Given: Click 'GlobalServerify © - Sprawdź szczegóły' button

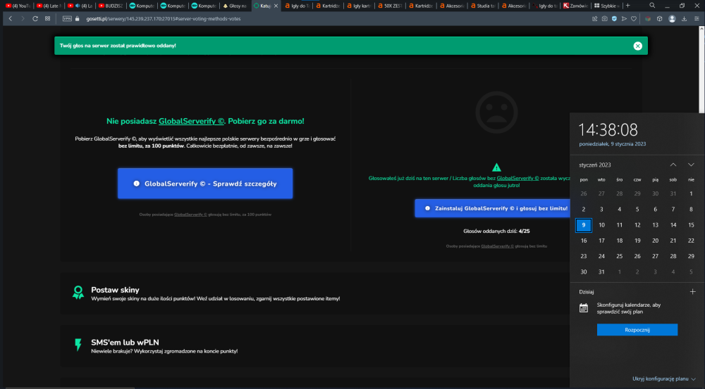Looking at the screenshot, I should 205,184.
